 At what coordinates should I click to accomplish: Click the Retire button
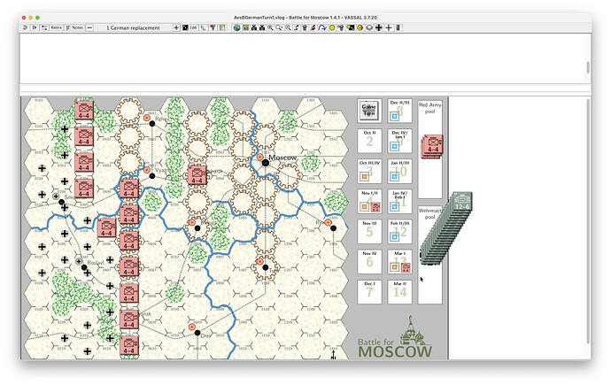pyautogui.click(x=56, y=27)
